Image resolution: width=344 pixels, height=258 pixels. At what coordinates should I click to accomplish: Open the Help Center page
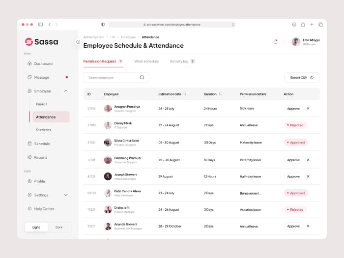pos(44,209)
